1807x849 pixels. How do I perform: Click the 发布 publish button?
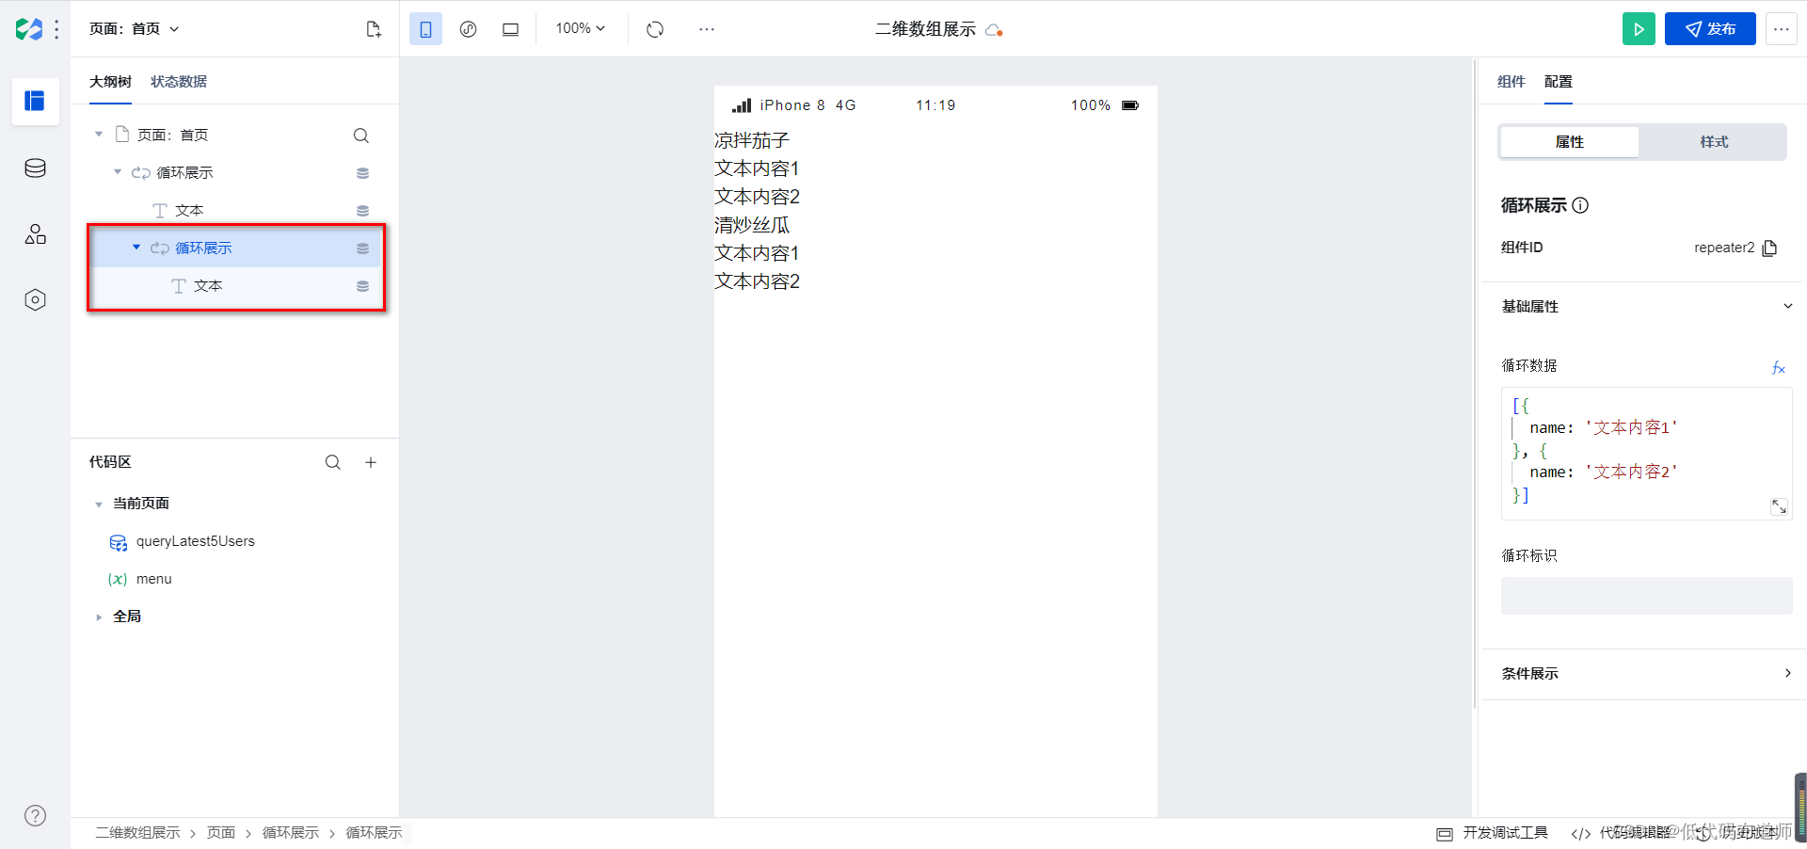pos(1710,29)
